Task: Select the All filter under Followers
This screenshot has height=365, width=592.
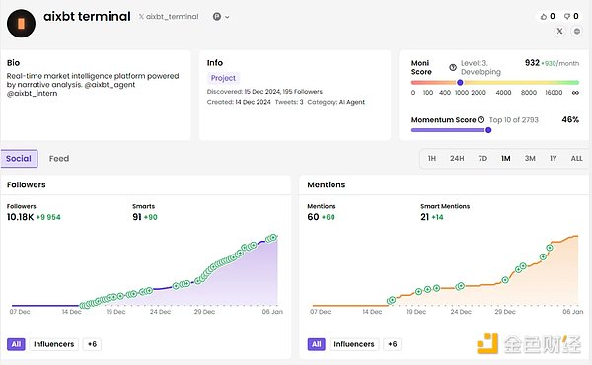Action: (16, 344)
